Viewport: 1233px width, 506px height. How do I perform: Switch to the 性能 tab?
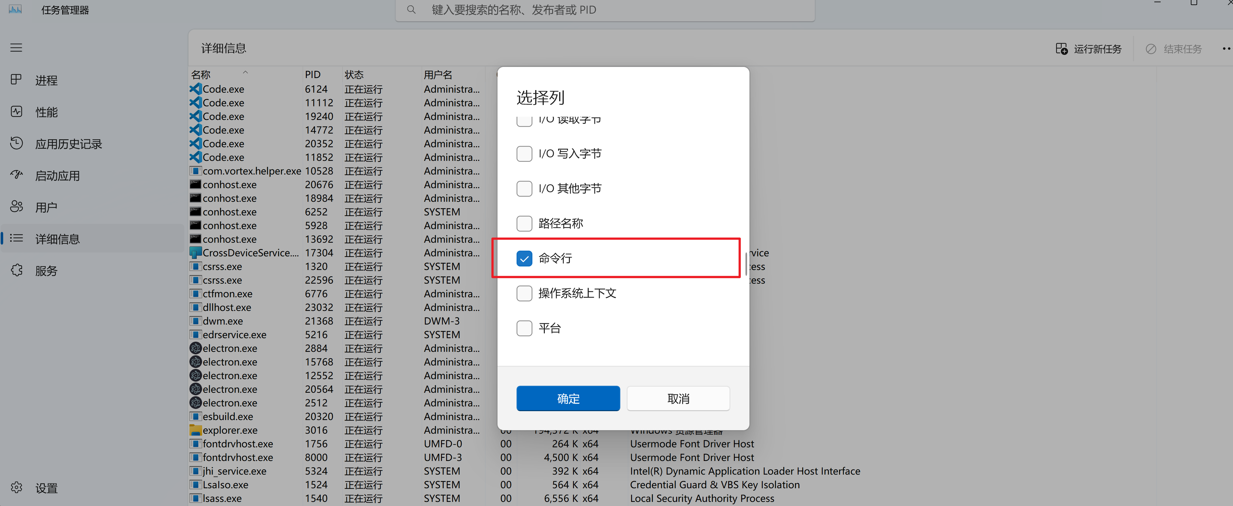tap(92, 112)
